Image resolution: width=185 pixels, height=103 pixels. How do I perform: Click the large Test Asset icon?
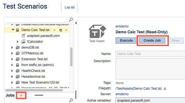pos(97,31)
